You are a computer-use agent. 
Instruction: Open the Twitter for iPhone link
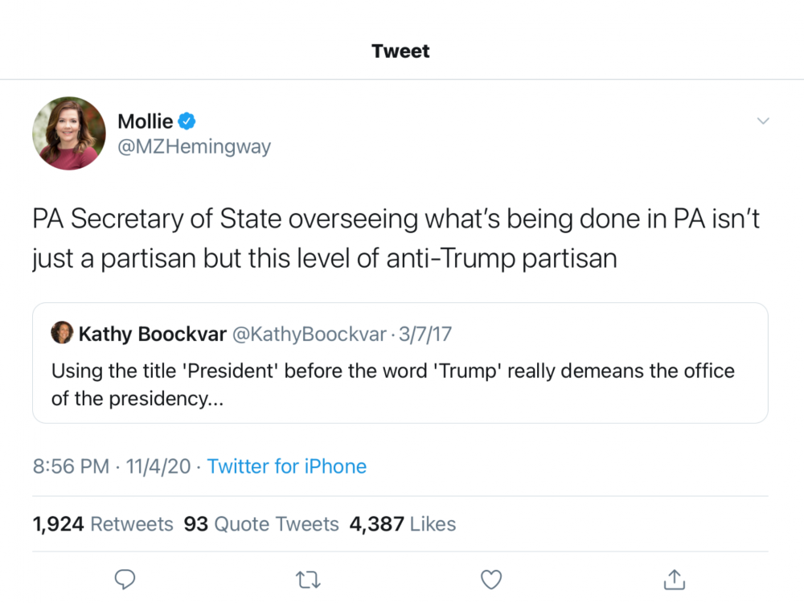click(287, 466)
